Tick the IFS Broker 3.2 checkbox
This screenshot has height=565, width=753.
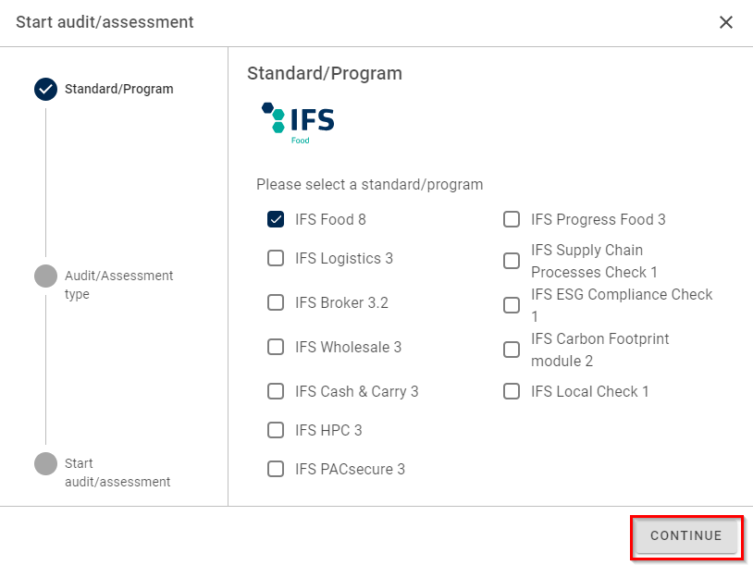(x=276, y=302)
